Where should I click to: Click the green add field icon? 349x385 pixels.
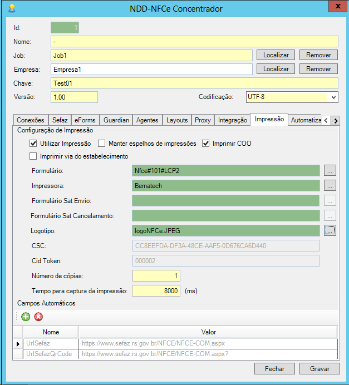(26, 317)
